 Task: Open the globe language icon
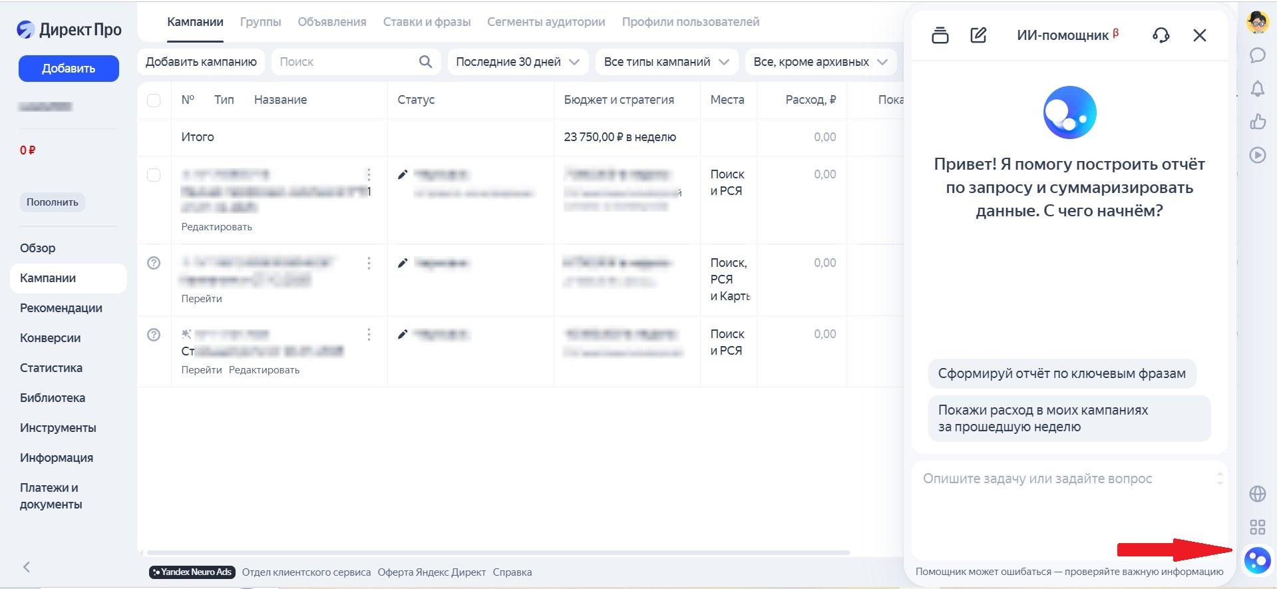click(1257, 494)
